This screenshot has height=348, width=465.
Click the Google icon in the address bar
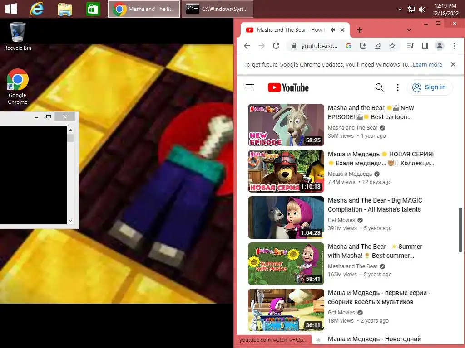pos(349,46)
